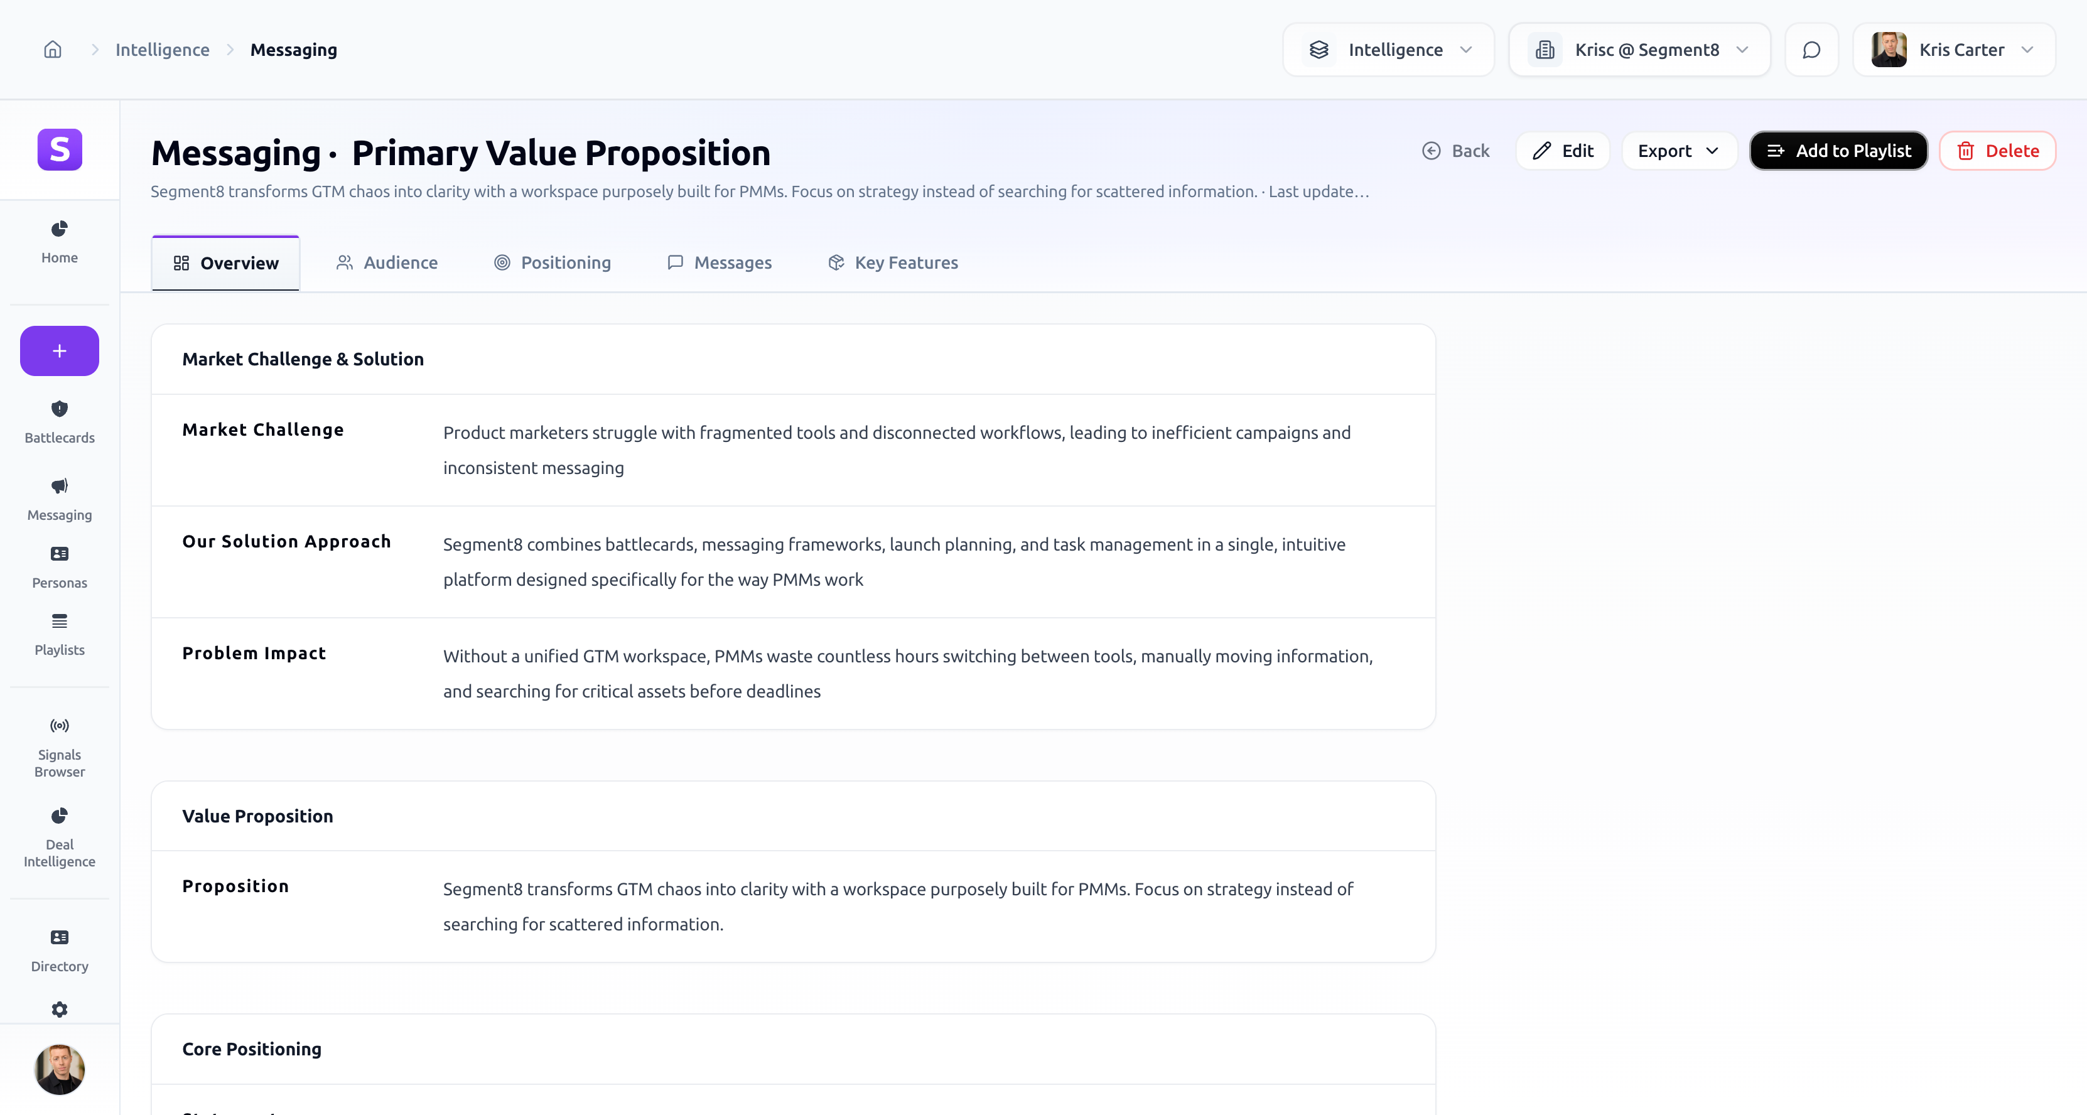2087x1115 pixels.
Task: Click the red Delete button
Action: click(x=1997, y=151)
